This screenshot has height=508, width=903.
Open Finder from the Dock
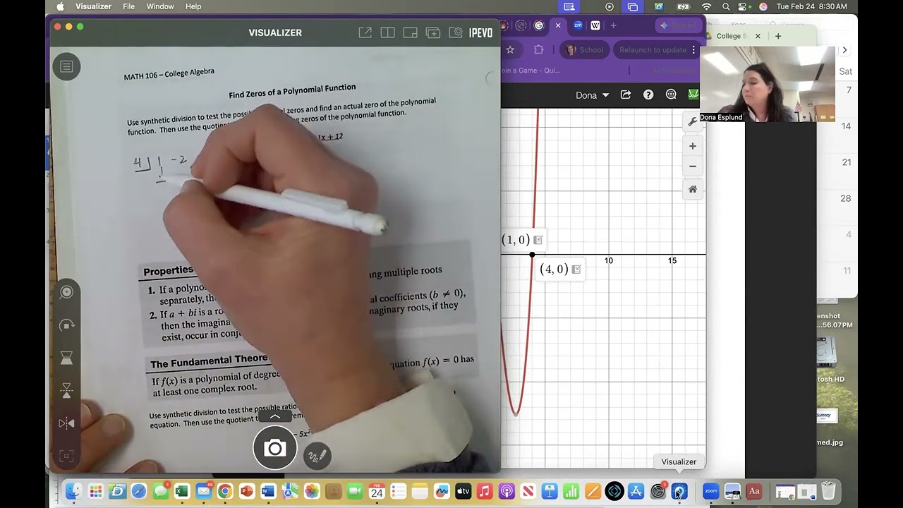(73, 491)
